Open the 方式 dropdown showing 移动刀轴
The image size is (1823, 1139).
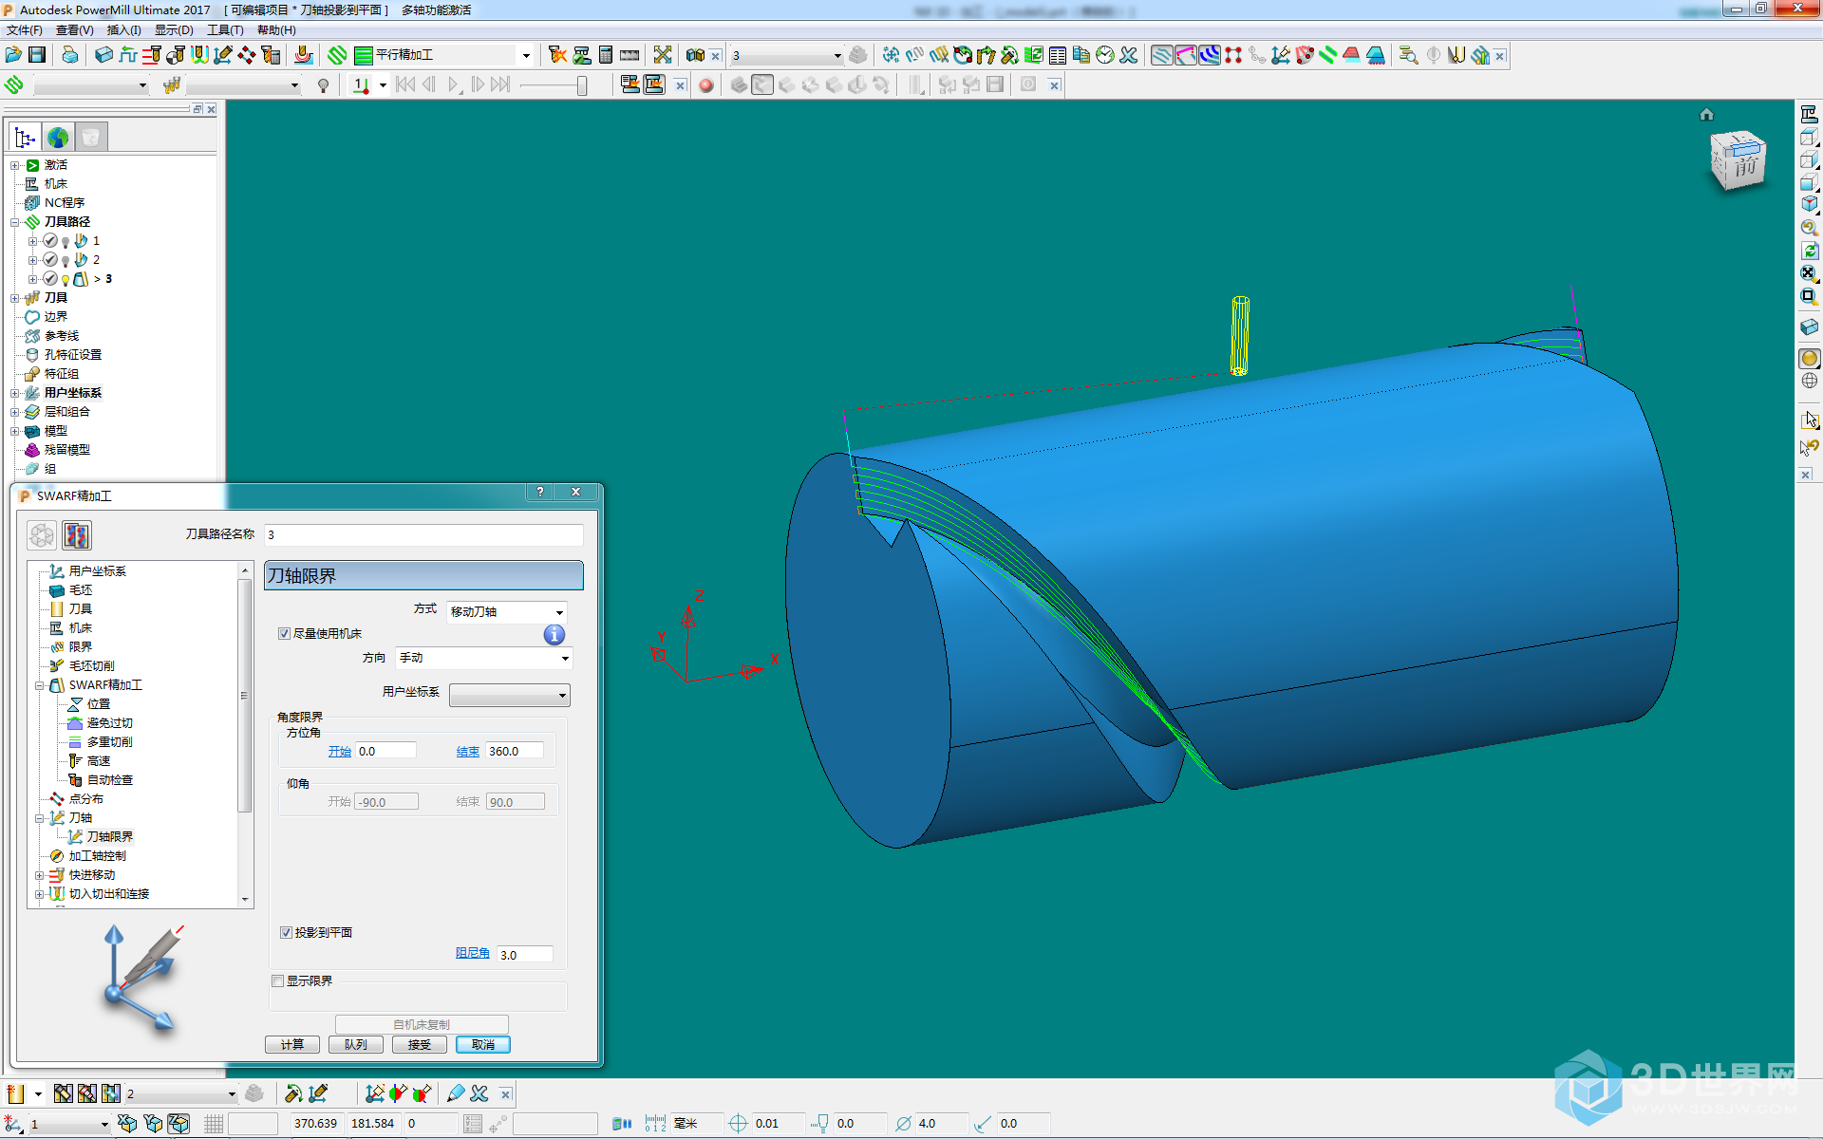507,611
